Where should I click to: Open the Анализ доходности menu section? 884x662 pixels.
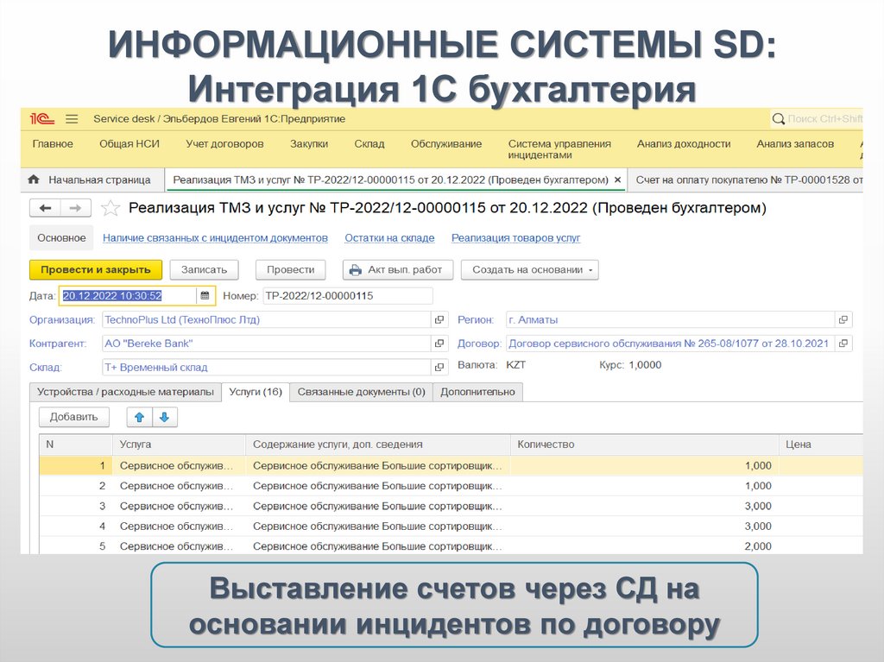[684, 144]
